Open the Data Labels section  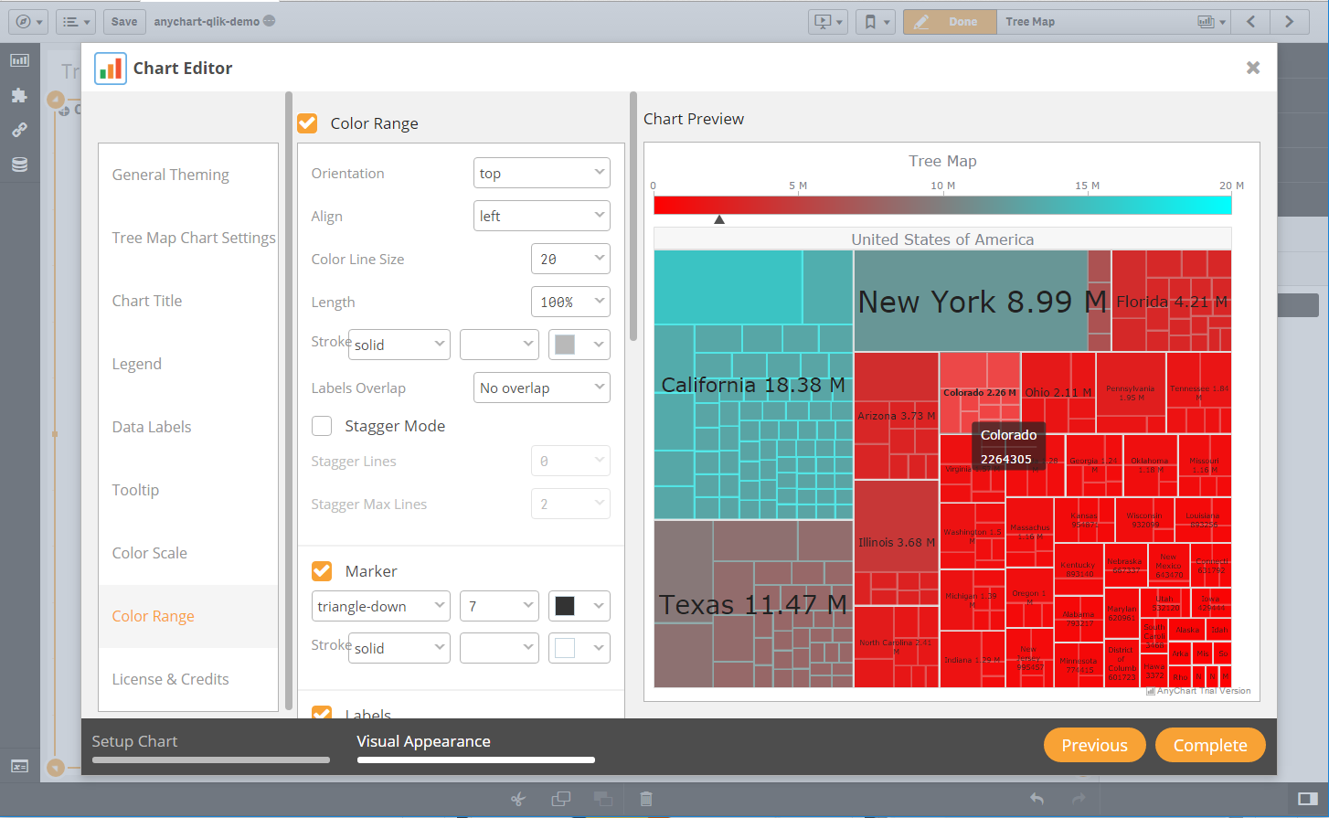pos(152,427)
